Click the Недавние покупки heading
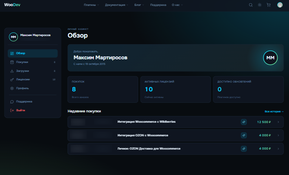289x175 pixels. tap(84, 111)
